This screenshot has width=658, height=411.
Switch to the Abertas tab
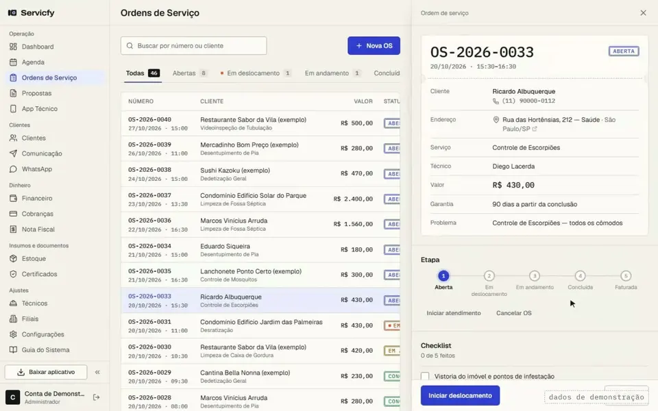pos(190,73)
